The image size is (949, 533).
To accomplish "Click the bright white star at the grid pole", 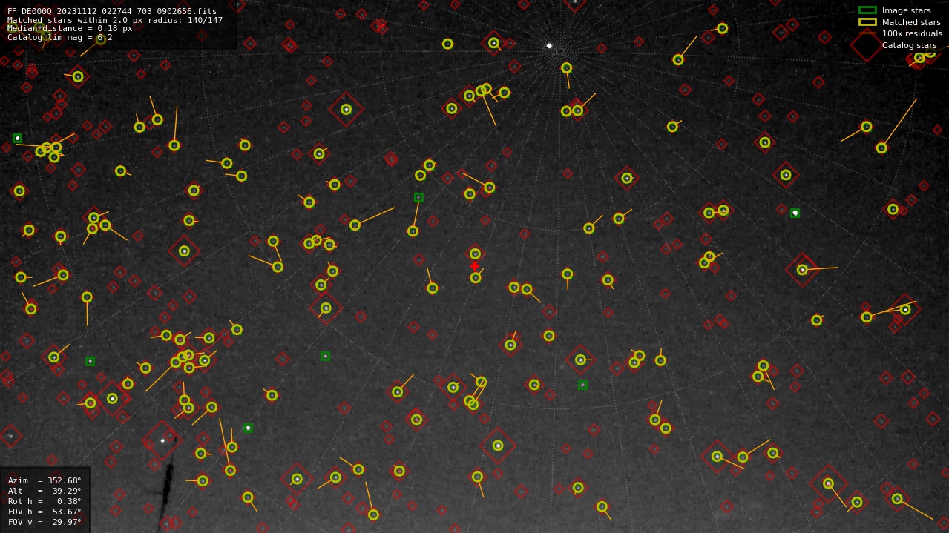I will pyautogui.click(x=549, y=46).
